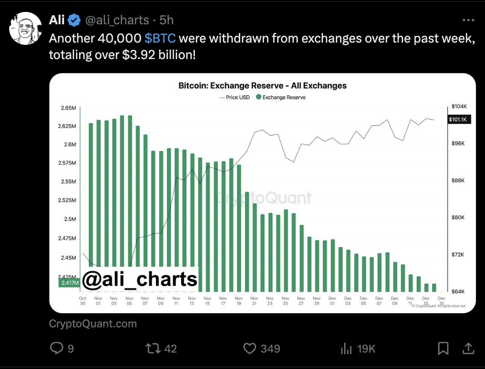Viewport: 485px width, 369px height.
Task: Like the tweet using the heart toggle
Action: tap(249, 348)
